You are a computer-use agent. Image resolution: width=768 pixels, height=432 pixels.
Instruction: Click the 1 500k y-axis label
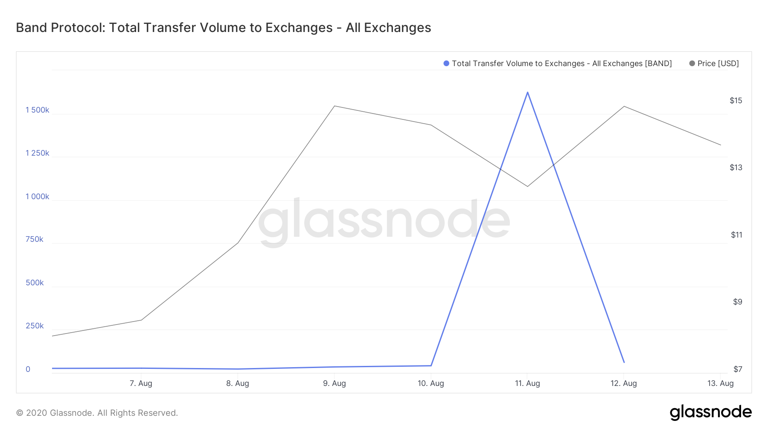point(38,110)
